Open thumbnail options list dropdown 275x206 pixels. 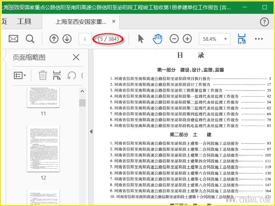20,75
